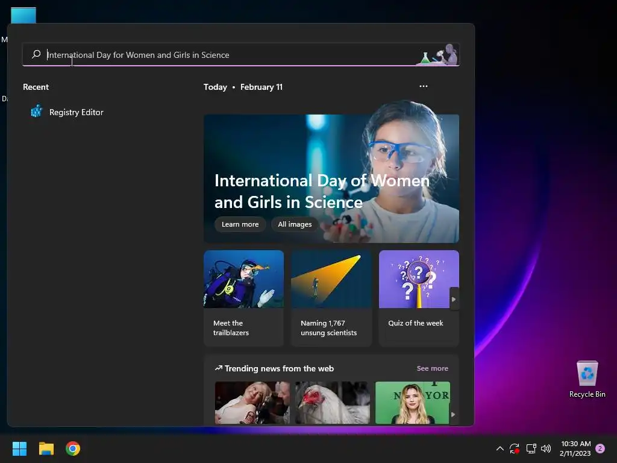617x463 pixels.
Task: Click next arrow on trending news row
Action: [453, 414]
